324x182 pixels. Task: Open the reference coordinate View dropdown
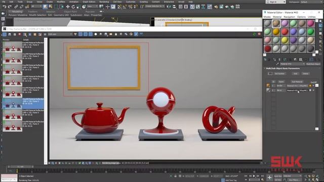(92, 7)
